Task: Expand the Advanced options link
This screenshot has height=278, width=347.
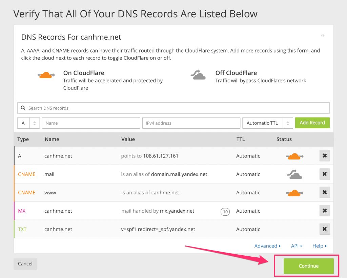Action: (x=267, y=246)
